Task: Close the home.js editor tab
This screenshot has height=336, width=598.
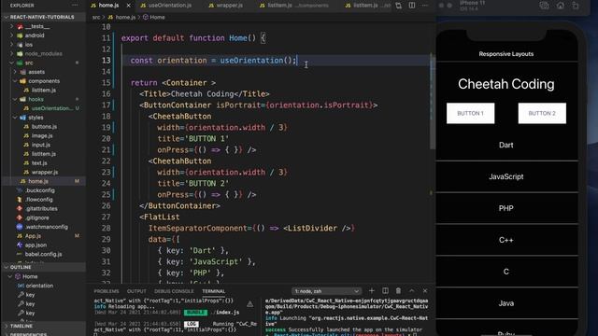Action: click(129, 6)
